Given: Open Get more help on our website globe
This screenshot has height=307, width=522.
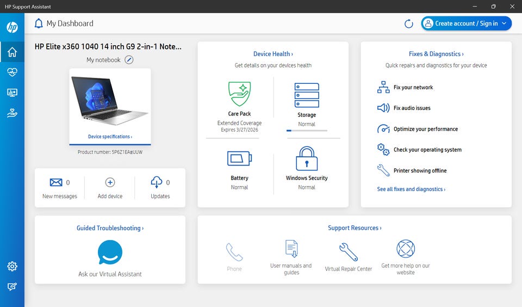Looking at the screenshot, I should (406, 248).
